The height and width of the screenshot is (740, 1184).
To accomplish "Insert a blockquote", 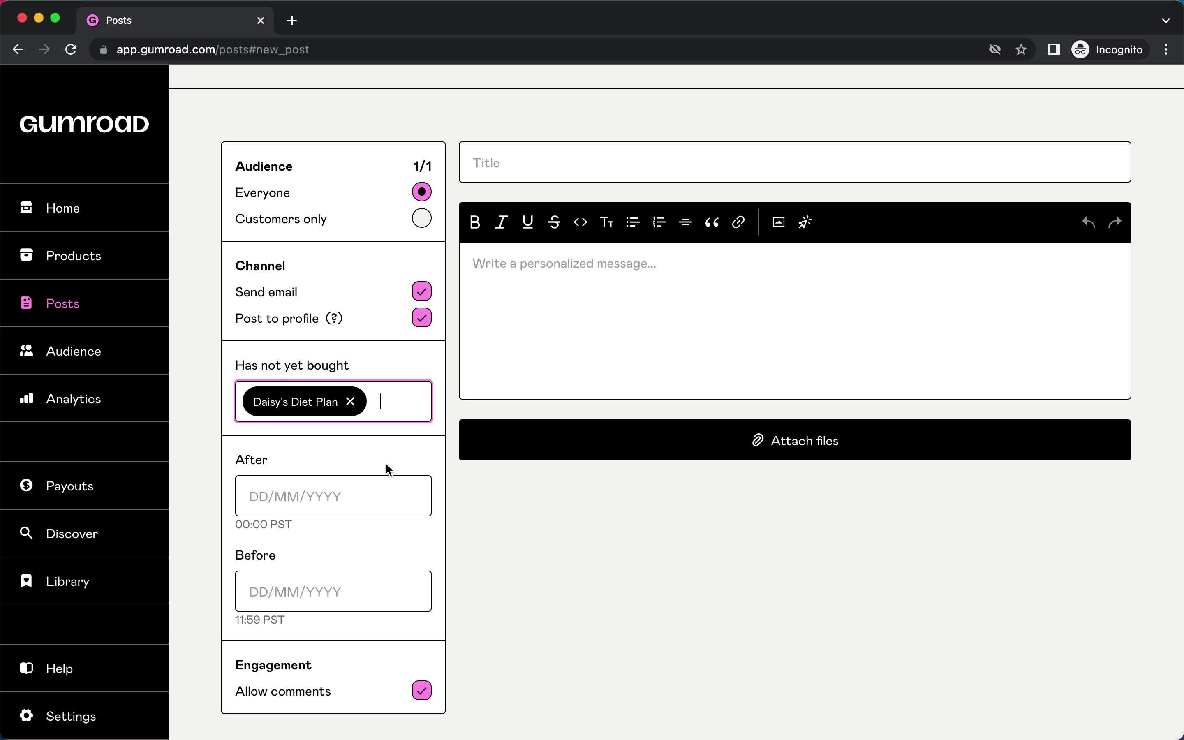I will [712, 222].
